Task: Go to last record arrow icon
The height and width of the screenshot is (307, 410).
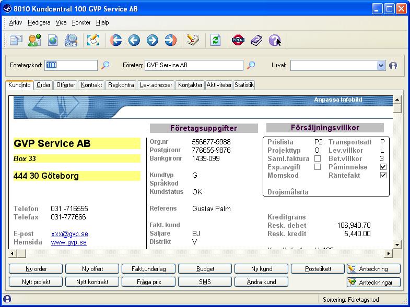Action: [171, 41]
